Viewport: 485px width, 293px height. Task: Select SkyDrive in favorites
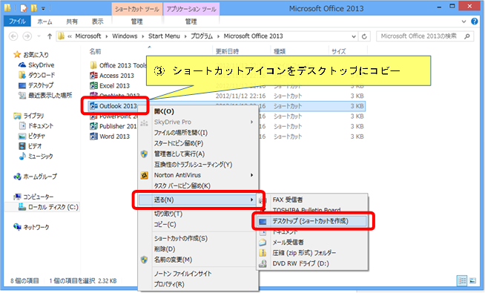(41, 65)
